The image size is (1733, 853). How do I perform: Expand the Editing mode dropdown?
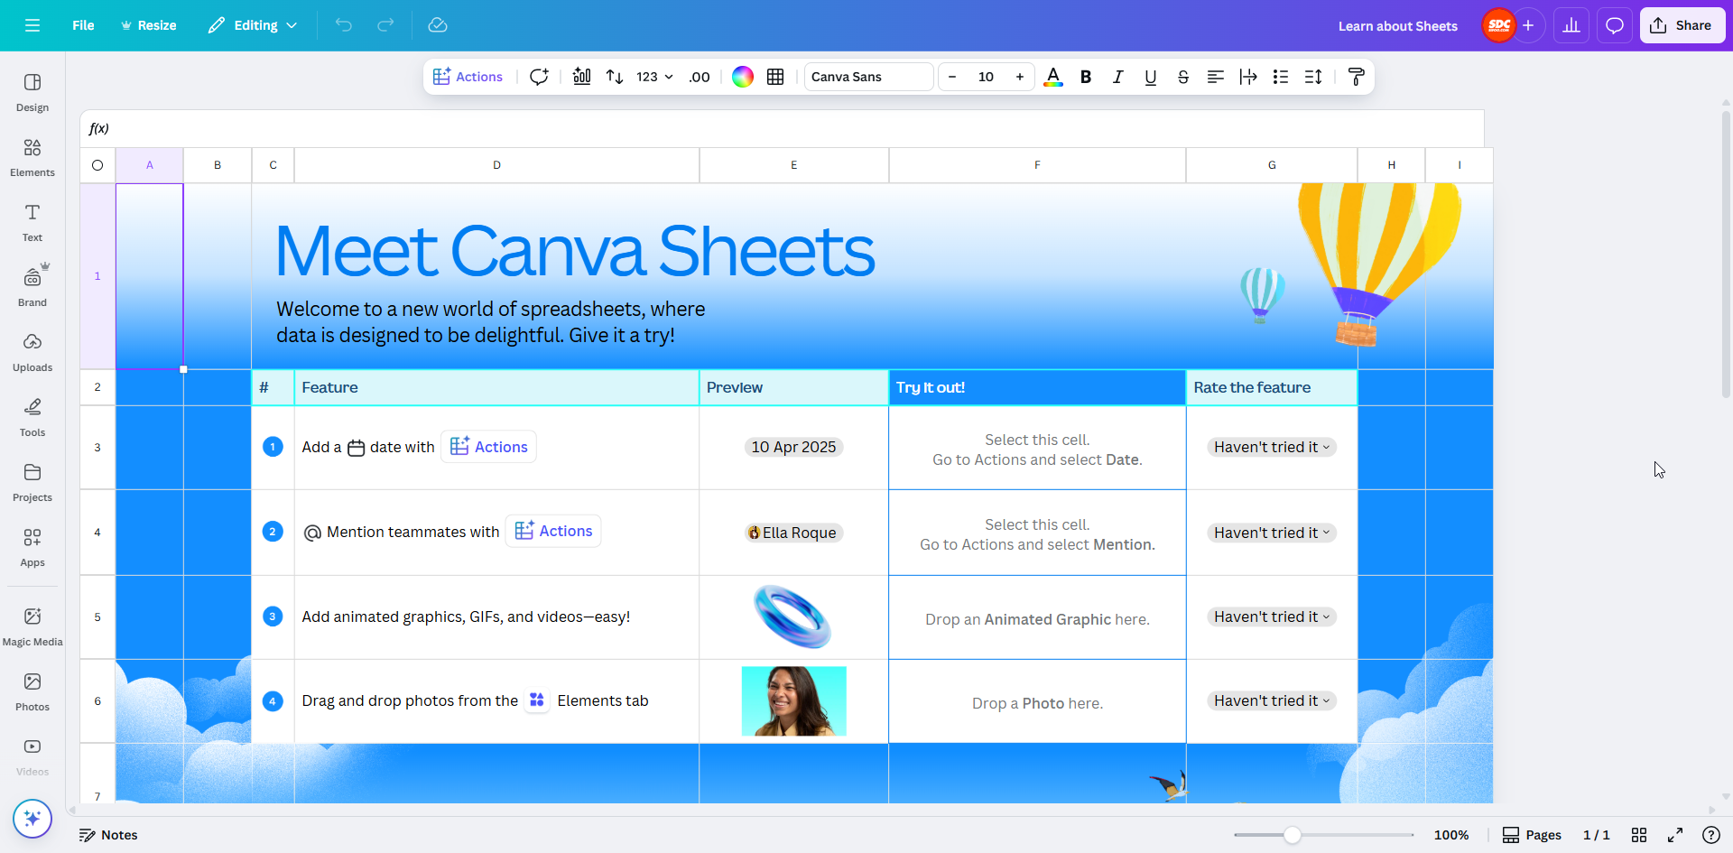point(253,25)
